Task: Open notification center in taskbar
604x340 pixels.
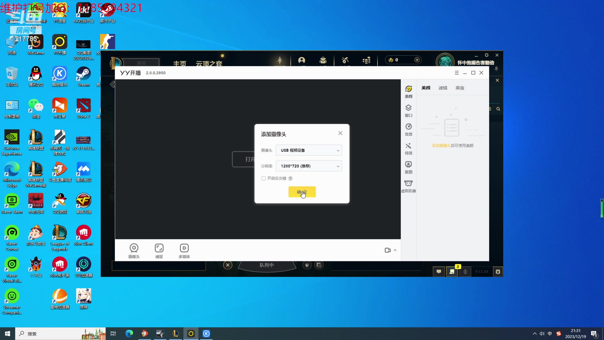Action: [594, 334]
